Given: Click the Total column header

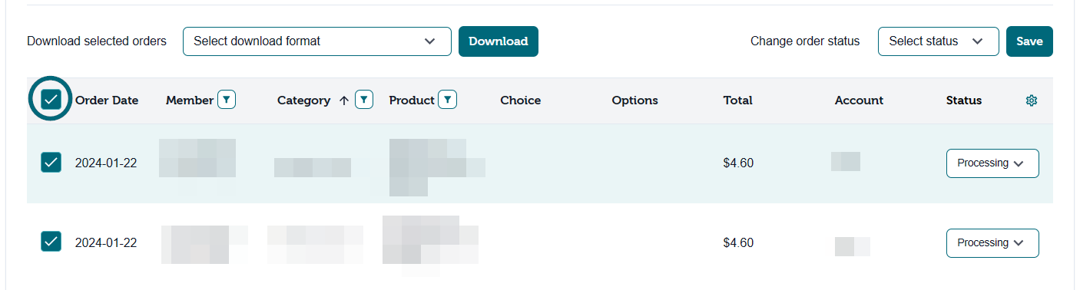Looking at the screenshot, I should coord(738,101).
